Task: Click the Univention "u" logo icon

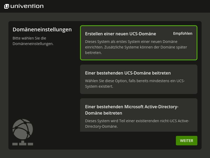Action: [6, 6]
